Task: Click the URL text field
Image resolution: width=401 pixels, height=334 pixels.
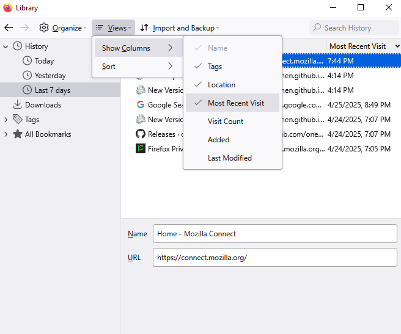Action: pos(274,258)
